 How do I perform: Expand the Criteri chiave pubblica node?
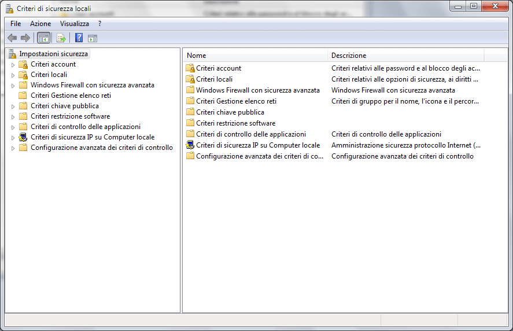pyautogui.click(x=13, y=106)
